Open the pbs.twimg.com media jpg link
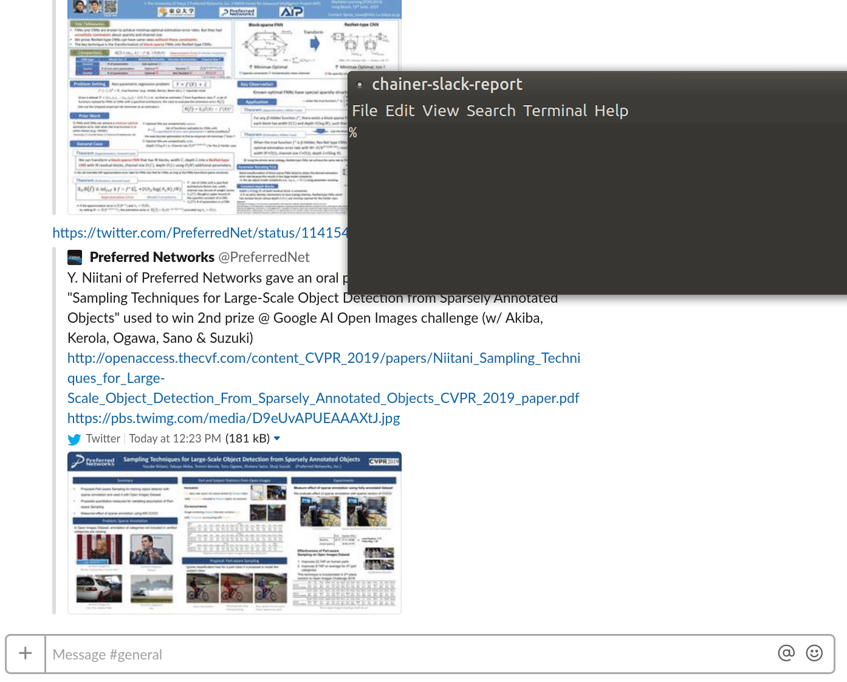The image size is (847, 682). 233,418
